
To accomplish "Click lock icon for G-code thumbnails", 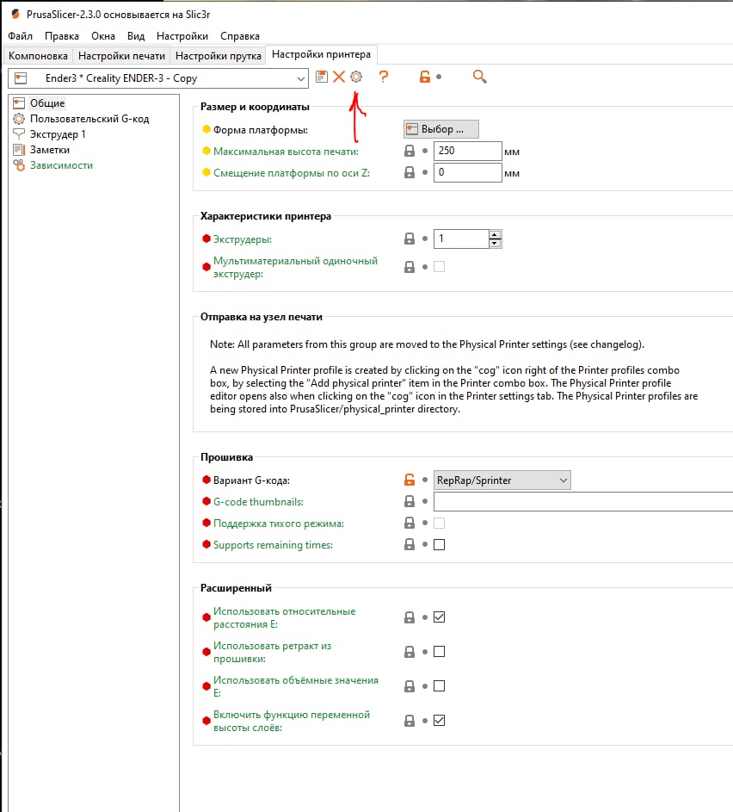I will coord(410,501).
